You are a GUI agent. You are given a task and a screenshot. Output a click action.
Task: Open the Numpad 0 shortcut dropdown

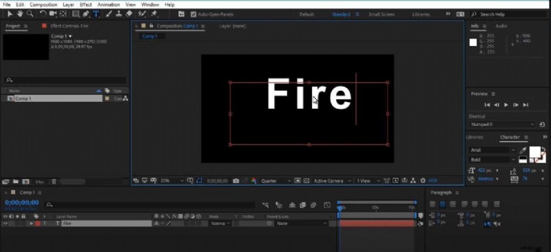[502, 125]
